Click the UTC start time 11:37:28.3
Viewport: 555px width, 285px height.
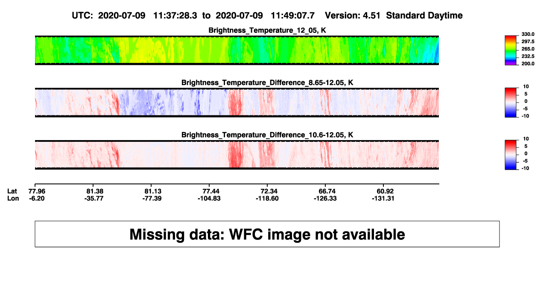coord(175,16)
